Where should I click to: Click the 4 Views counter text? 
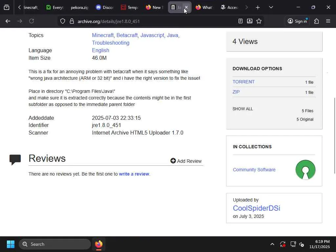[245, 41]
